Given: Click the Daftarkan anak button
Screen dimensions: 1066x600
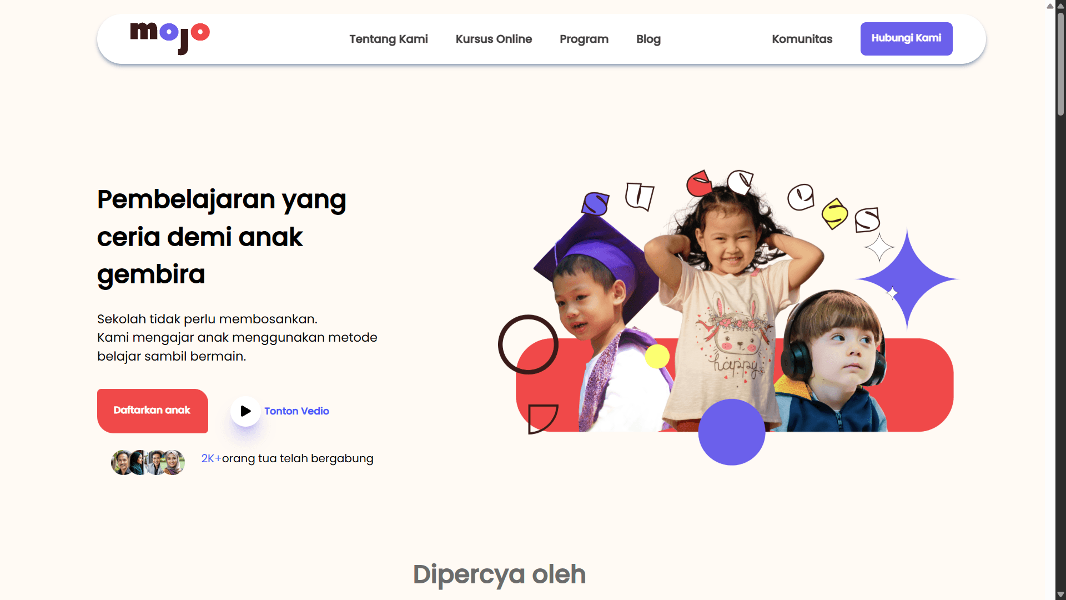Looking at the screenshot, I should [x=153, y=411].
